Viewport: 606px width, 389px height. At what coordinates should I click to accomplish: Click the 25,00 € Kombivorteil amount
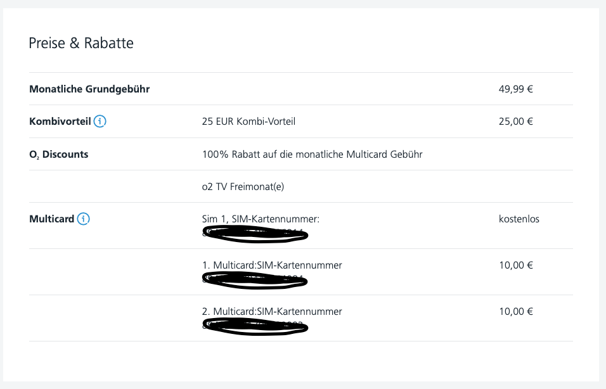click(x=515, y=122)
